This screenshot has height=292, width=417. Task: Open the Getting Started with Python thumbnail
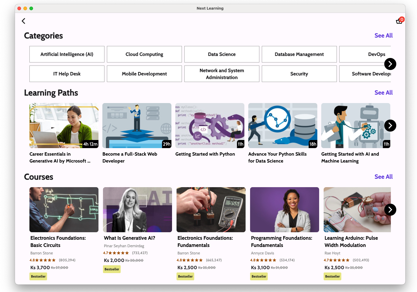(210, 126)
